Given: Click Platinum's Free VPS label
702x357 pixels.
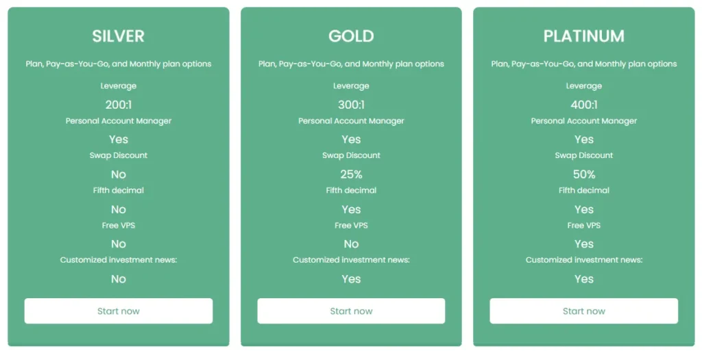Looking at the screenshot, I should click(583, 225).
